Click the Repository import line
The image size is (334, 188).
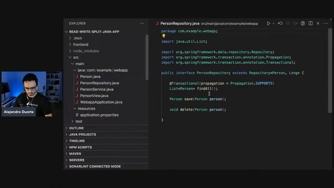coord(218,52)
